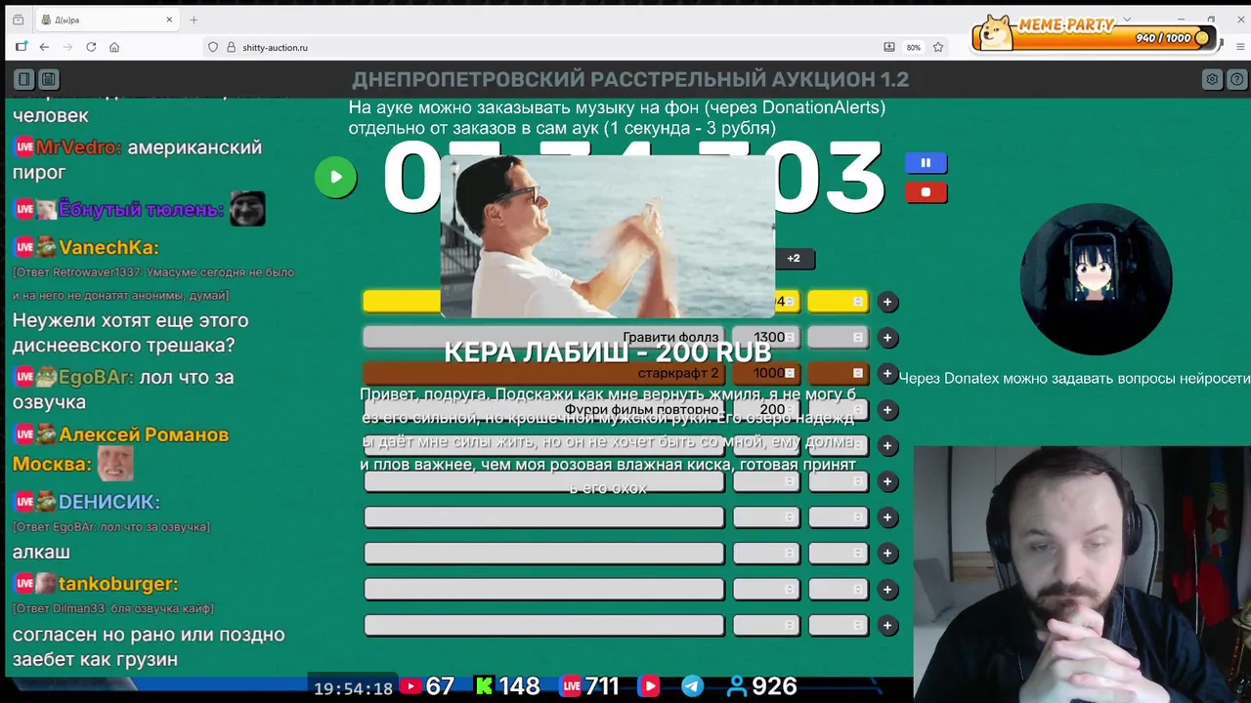Click plus button on the bottom-most empty row

(x=887, y=625)
